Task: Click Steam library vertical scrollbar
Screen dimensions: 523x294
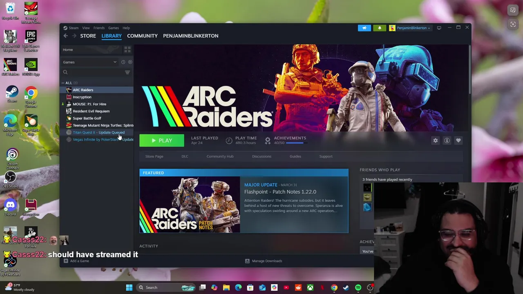Action: (x=470, y=69)
